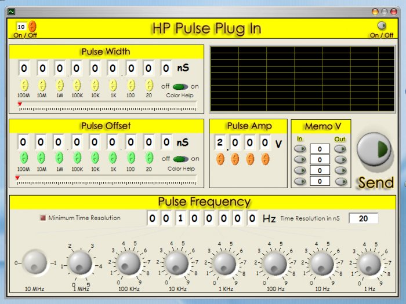This screenshot has height=304, width=406.
Task: Click the 10 Hz frequency knob
Action: (x=322, y=264)
